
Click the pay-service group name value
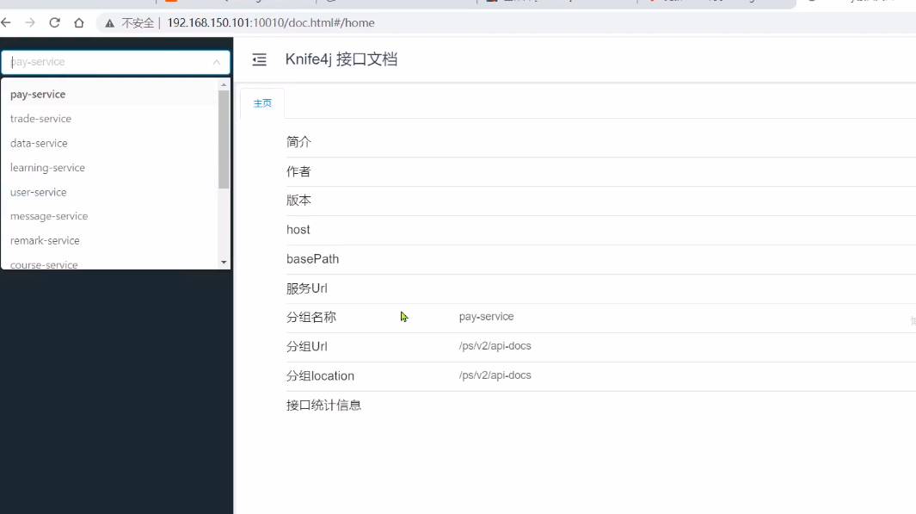(486, 316)
